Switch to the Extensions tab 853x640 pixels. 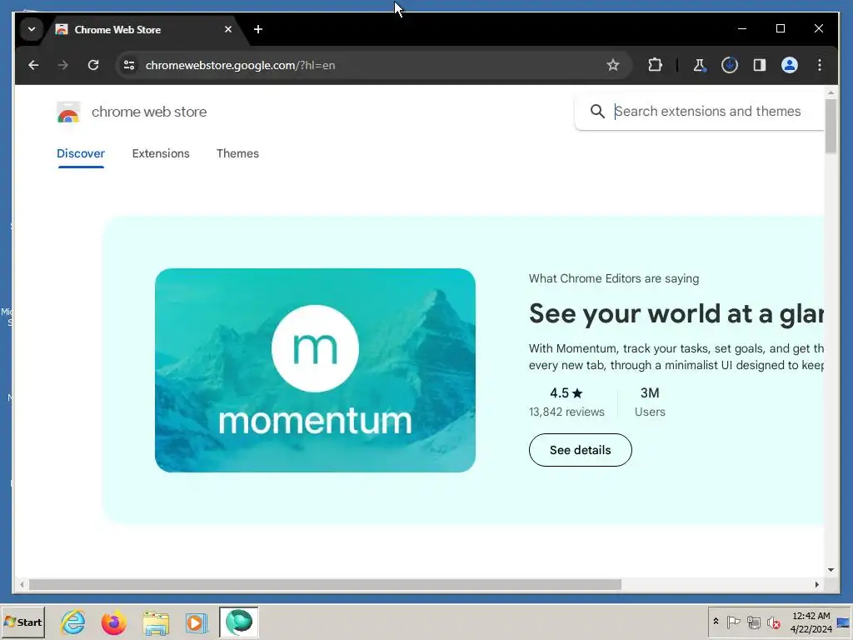click(161, 154)
